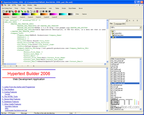This screenshot has width=144, height=115.
Task: Pick a shade from the cyan color gradient
Action: click(63, 14)
